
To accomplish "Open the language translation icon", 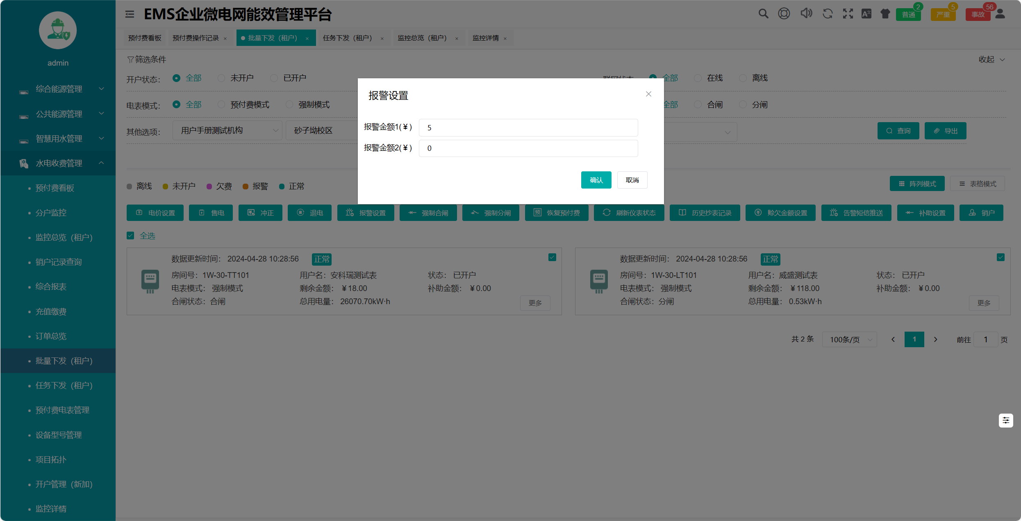I will click(x=866, y=14).
